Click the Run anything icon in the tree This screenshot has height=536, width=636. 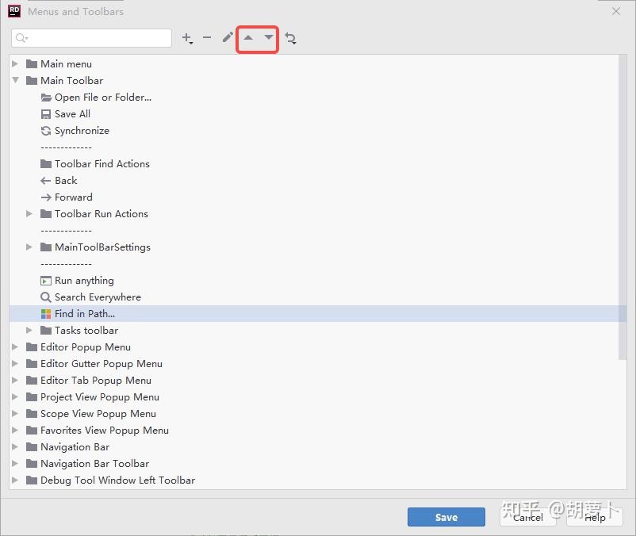pyautogui.click(x=48, y=280)
